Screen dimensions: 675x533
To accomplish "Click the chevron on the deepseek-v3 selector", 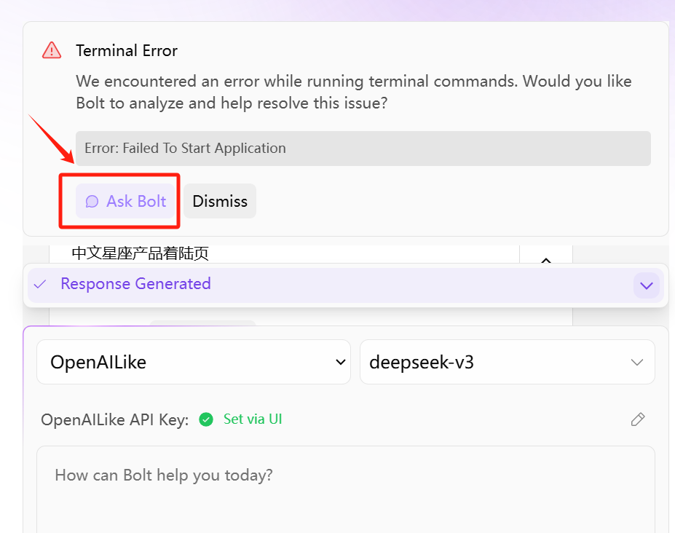I will [x=636, y=362].
